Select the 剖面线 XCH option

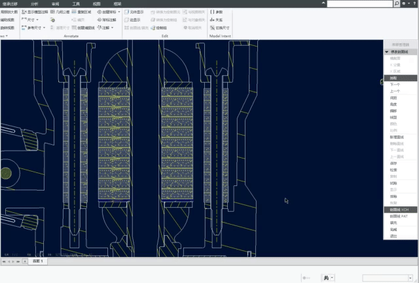[x=400, y=210]
